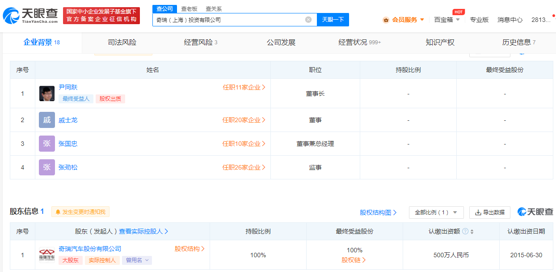Click the download icon in 导出数据
The height and width of the screenshot is (272, 556).
[478, 212]
